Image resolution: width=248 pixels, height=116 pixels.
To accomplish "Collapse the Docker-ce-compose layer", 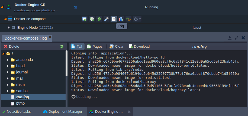I will pyautogui.click(x=5, y=19).
